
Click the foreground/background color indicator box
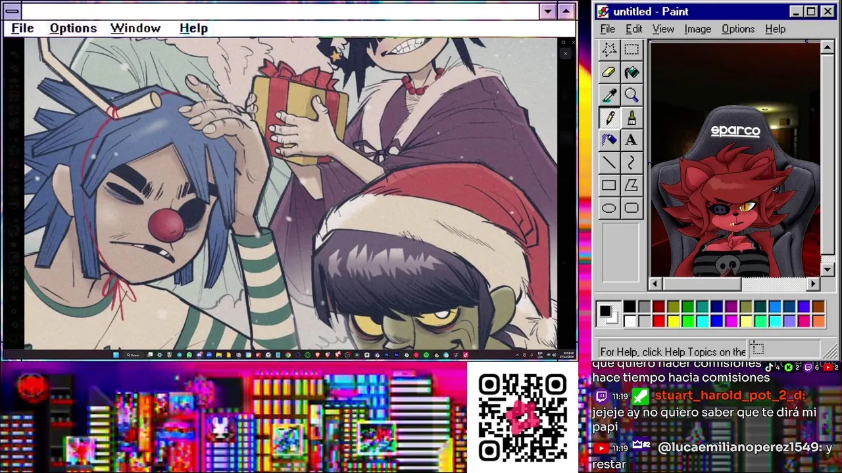(x=608, y=314)
